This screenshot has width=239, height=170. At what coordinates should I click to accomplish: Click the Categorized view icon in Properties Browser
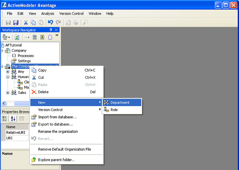coord(5,118)
